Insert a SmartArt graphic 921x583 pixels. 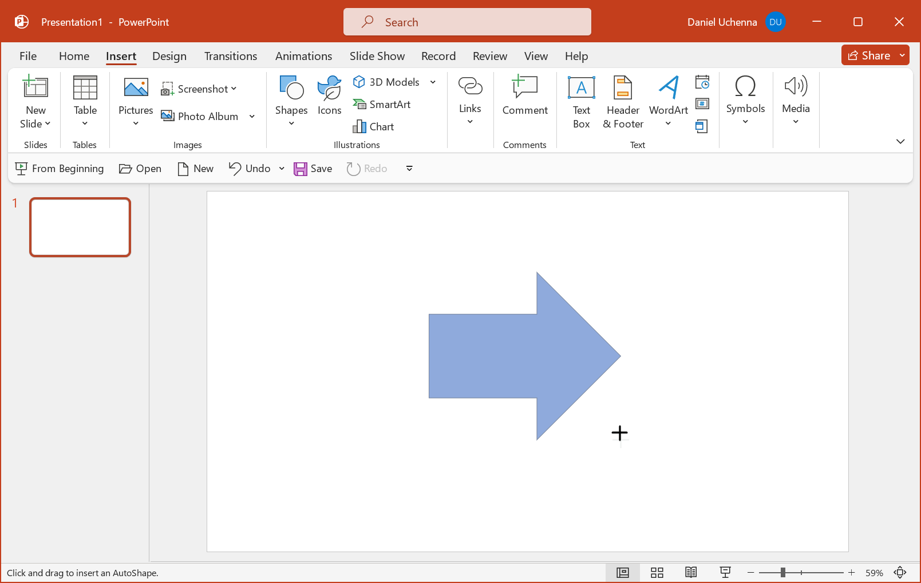click(382, 105)
